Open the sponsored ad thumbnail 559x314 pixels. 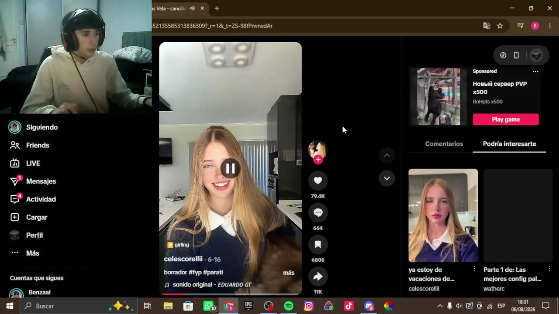pos(438,96)
